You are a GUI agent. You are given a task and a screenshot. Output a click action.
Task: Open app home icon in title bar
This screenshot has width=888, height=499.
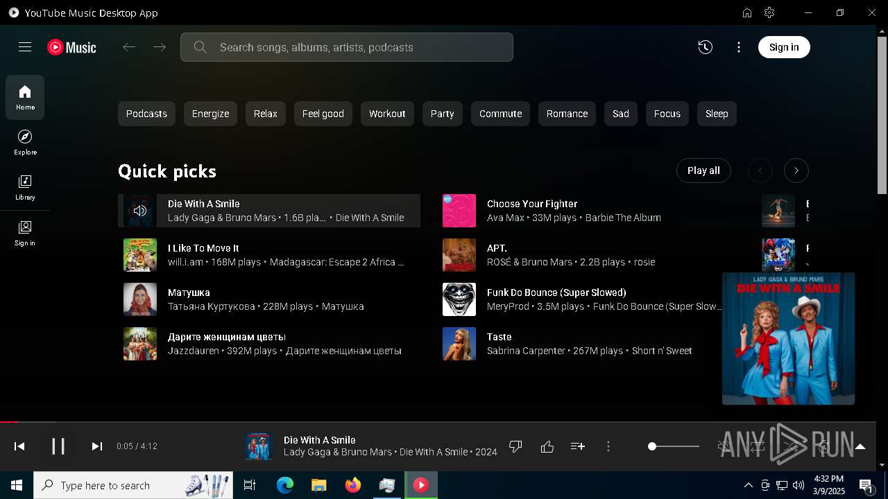pos(747,12)
